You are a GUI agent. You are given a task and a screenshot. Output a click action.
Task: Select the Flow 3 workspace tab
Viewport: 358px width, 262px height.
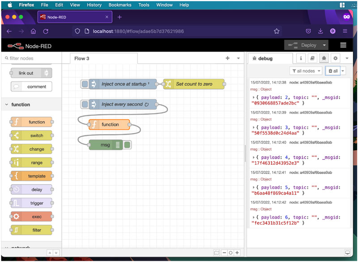click(82, 59)
